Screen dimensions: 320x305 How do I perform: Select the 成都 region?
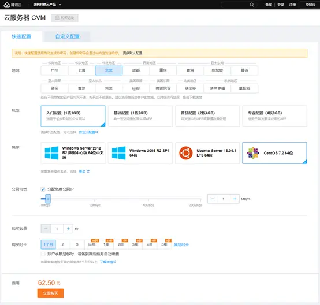136,70
